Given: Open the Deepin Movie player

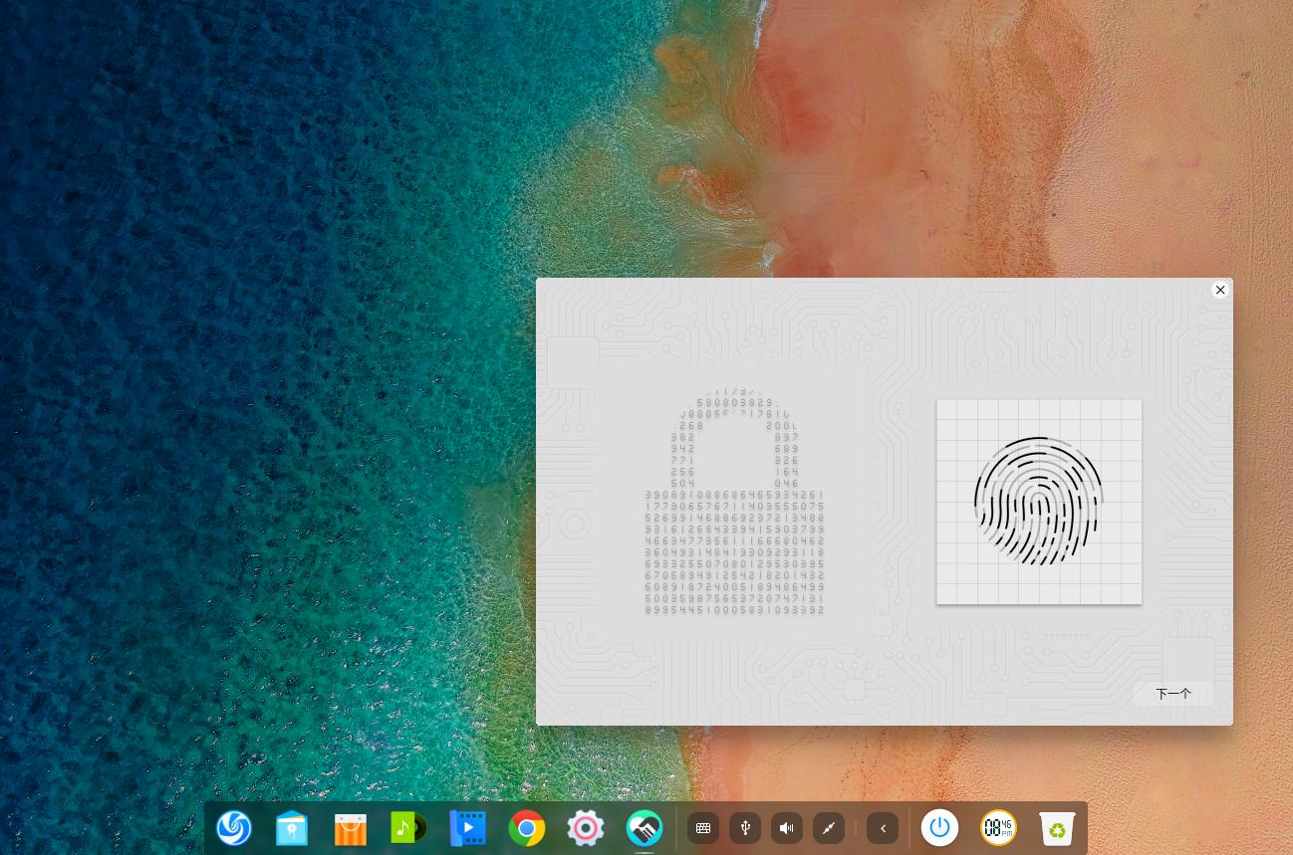Looking at the screenshot, I should click(468, 828).
